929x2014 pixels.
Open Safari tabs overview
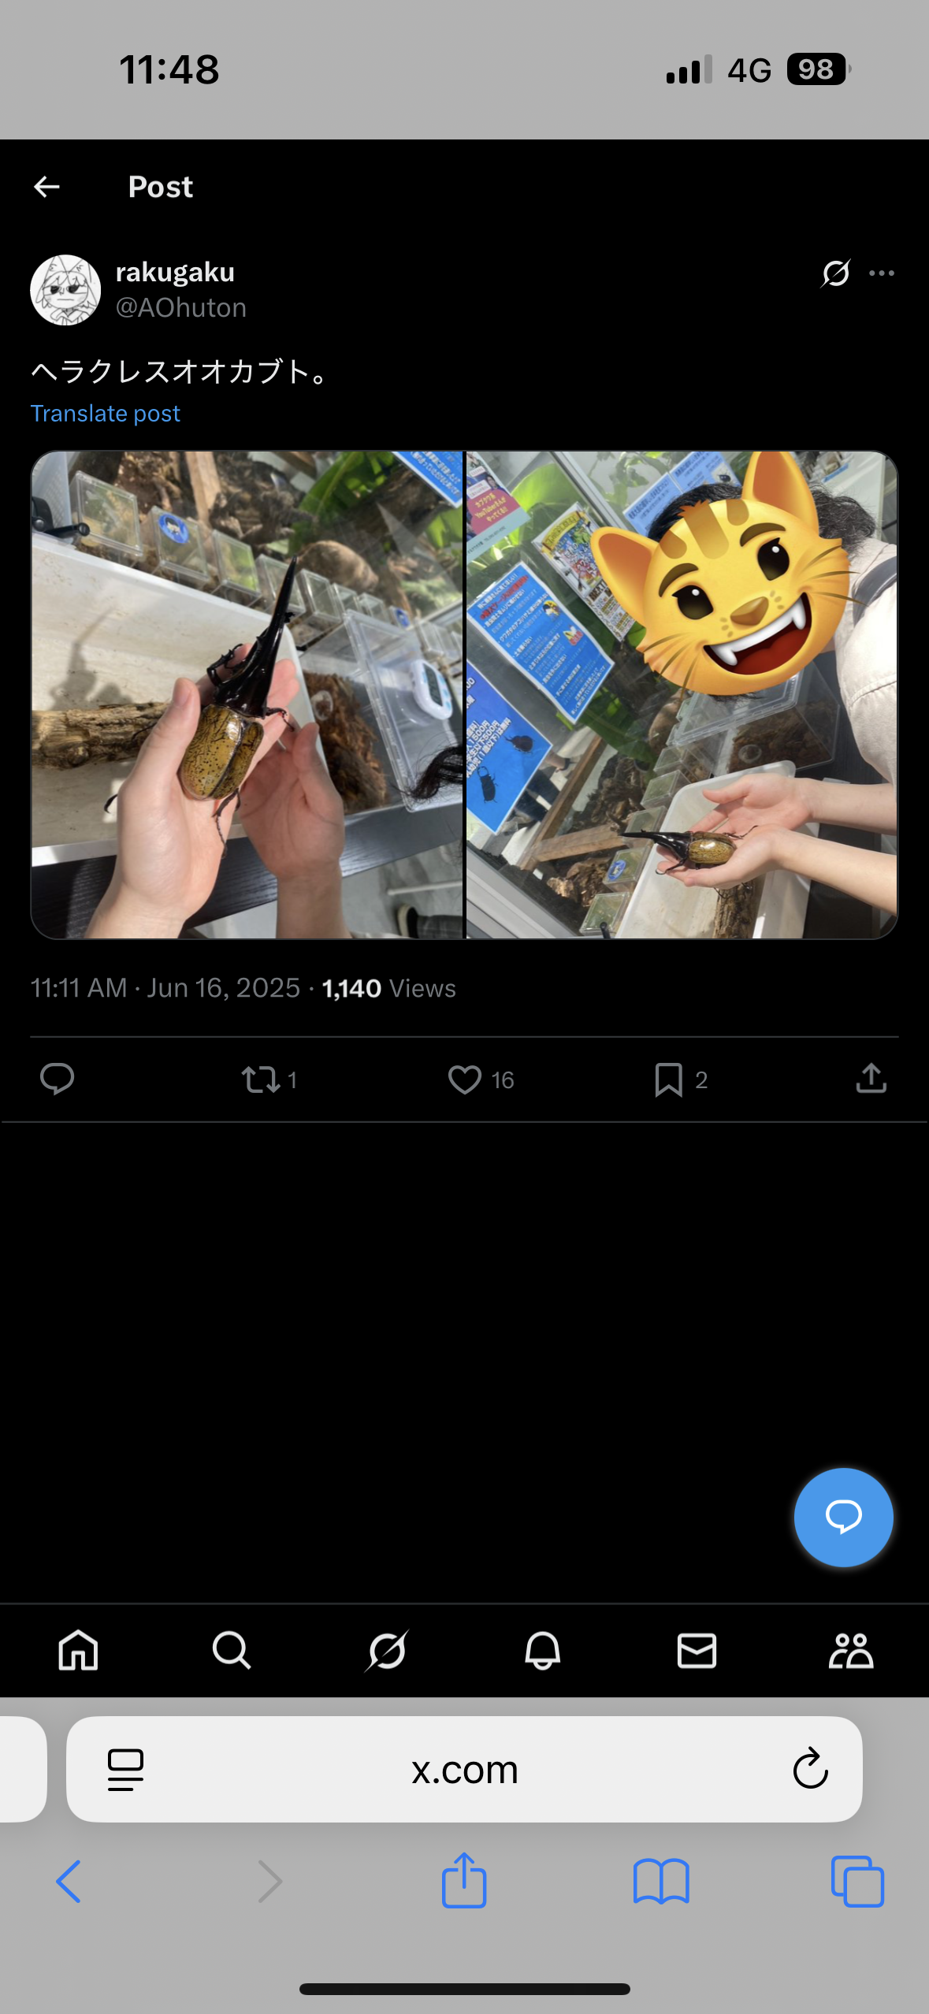click(857, 1882)
